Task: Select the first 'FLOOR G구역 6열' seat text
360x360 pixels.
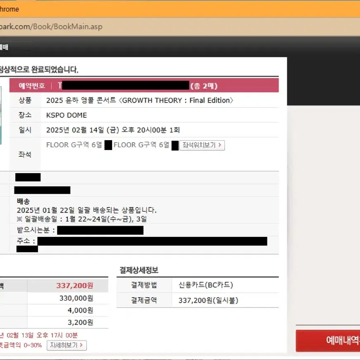Action: (x=74, y=145)
